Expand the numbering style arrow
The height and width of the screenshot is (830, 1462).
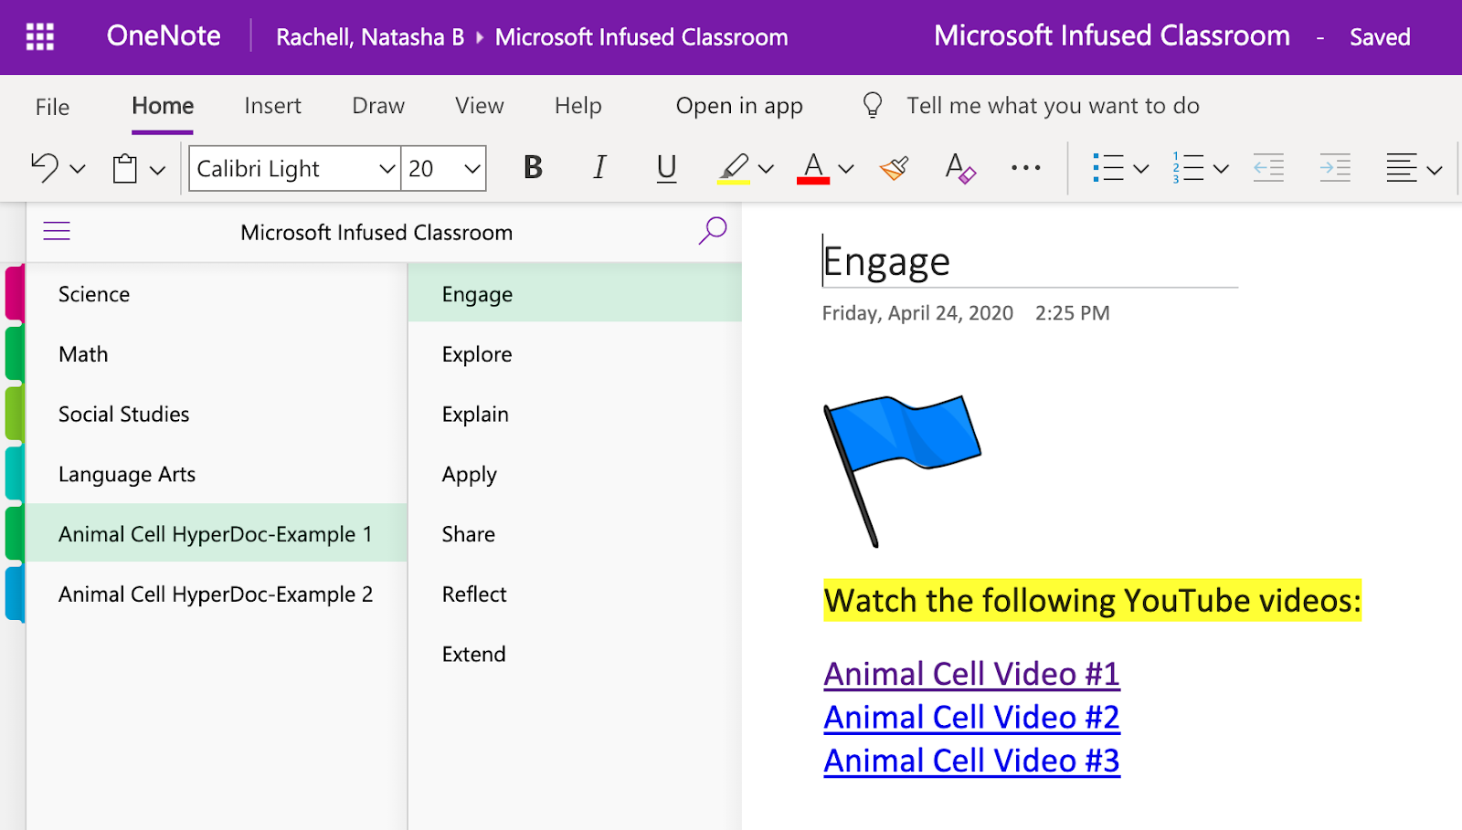click(x=1221, y=169)
